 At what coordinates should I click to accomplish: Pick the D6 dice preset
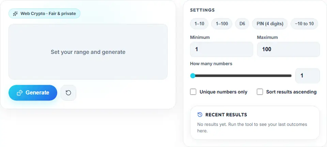(x=242, y=24)
